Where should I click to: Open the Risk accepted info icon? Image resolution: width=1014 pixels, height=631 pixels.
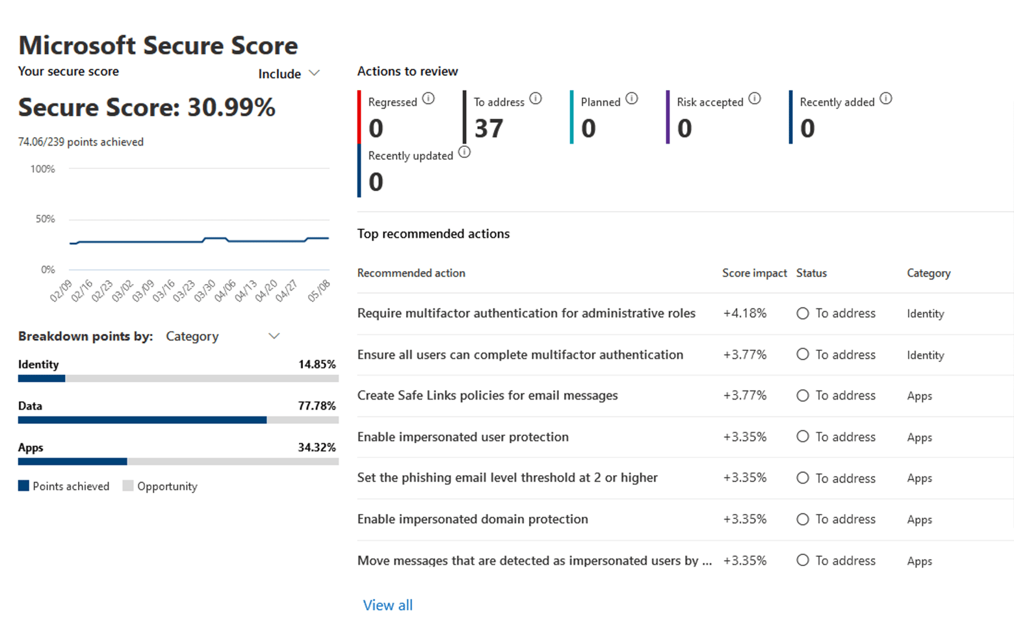click(x=755, y=98)
